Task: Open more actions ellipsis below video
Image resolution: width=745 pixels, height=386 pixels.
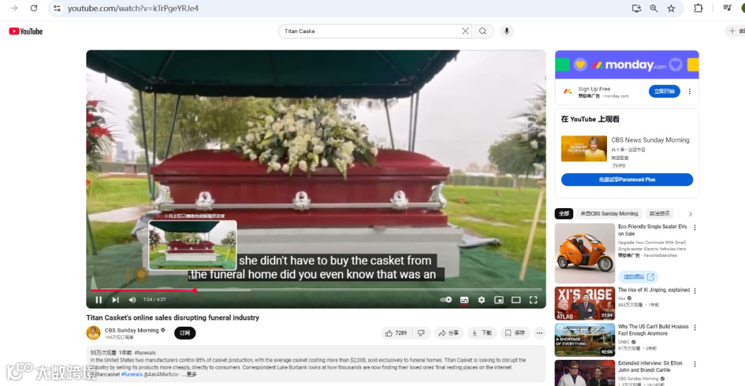Action: pos(539,334)
